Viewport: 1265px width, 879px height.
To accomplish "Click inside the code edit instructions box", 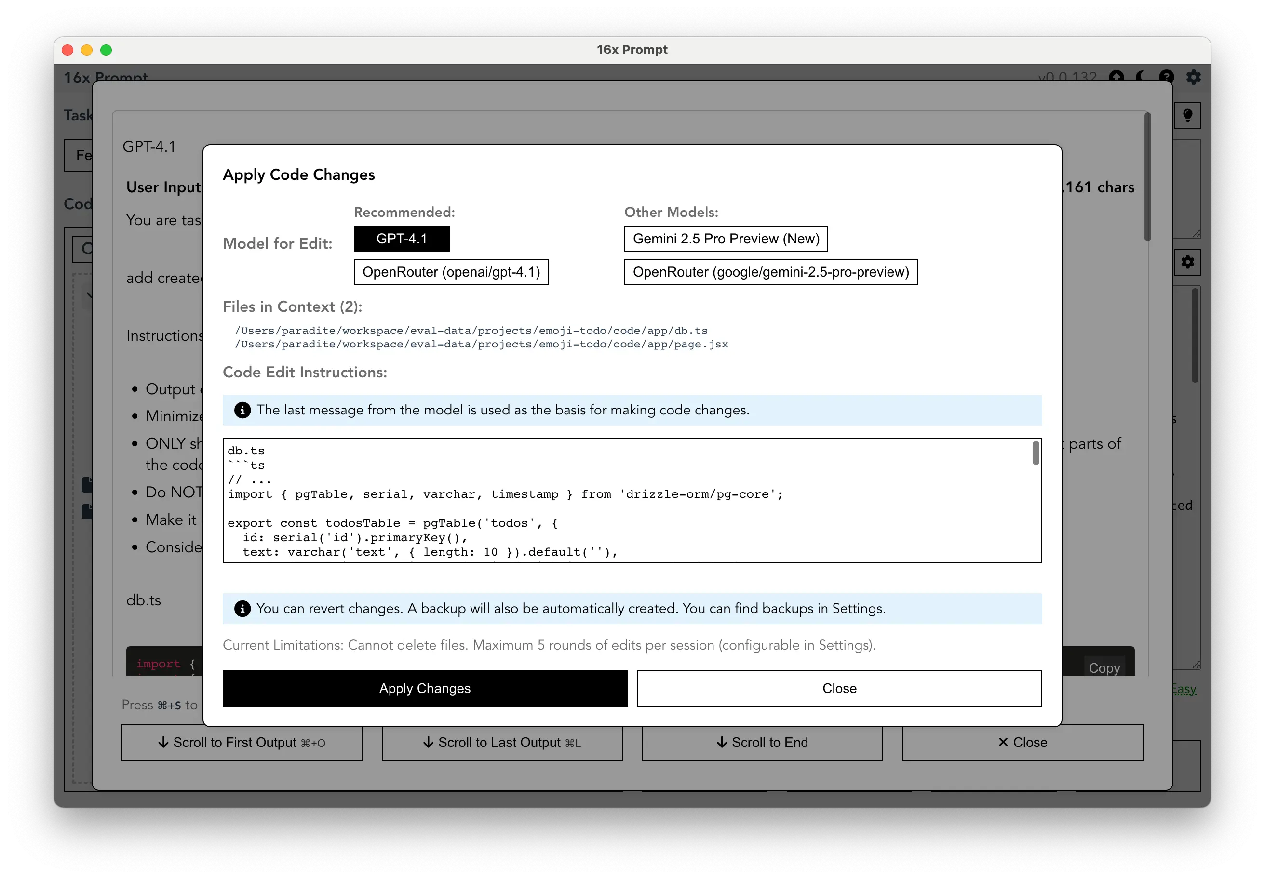I will click(632, 501).
